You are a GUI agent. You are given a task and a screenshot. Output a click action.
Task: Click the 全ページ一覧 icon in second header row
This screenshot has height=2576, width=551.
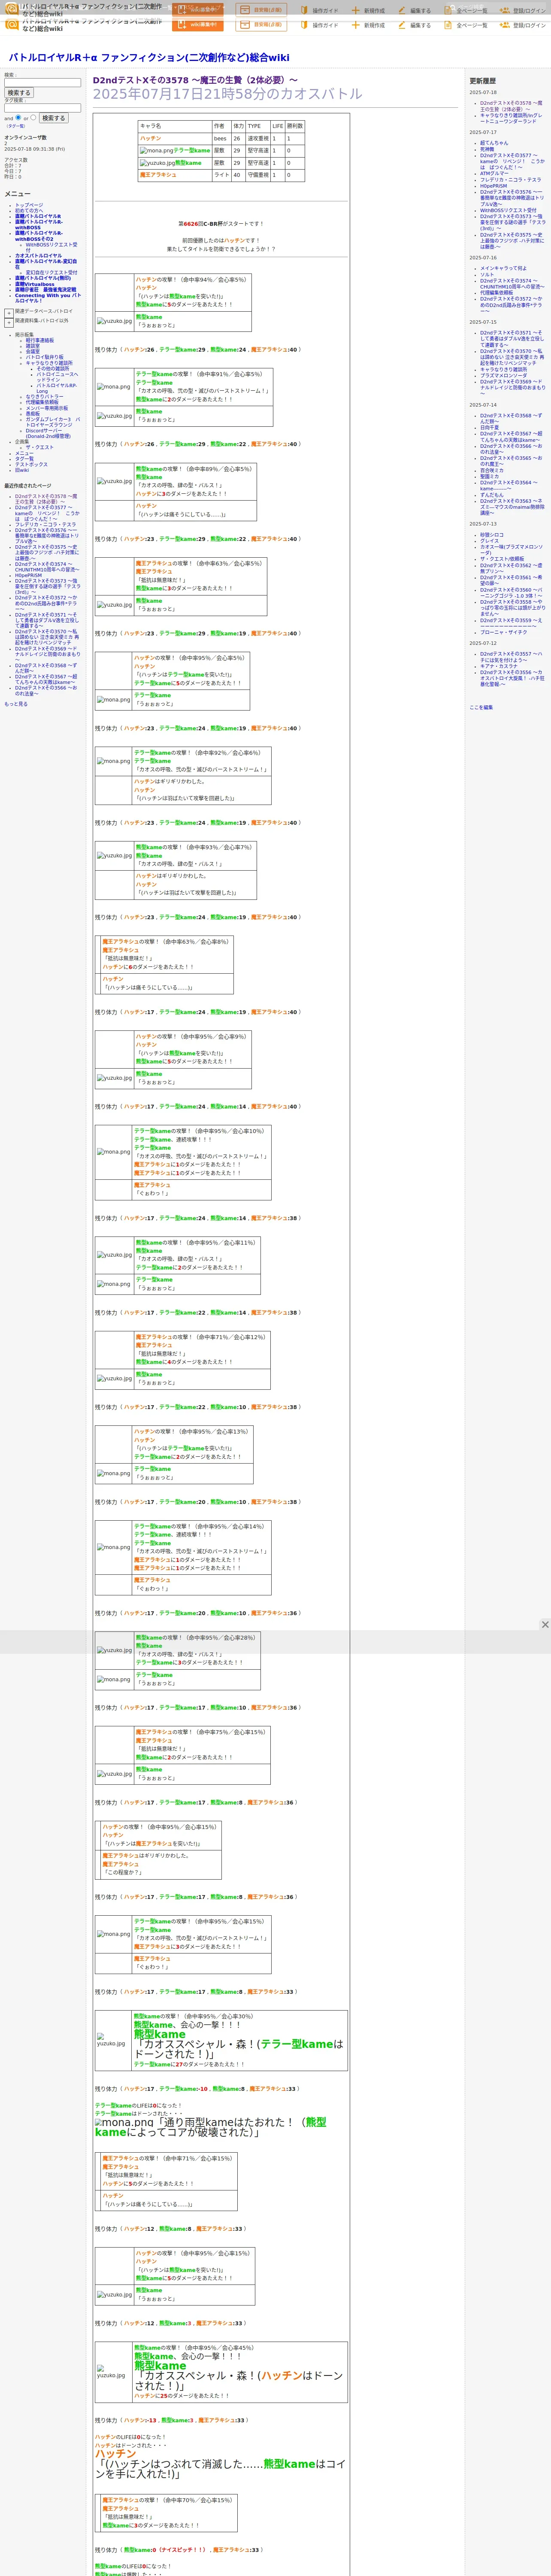click(x=447, y=25)
